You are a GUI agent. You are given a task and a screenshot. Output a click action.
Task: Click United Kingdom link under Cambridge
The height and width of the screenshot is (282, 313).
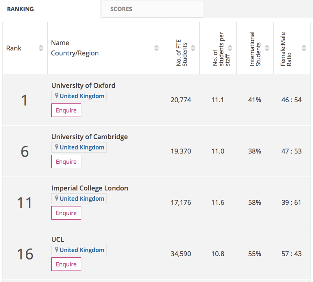click(82, 147)
